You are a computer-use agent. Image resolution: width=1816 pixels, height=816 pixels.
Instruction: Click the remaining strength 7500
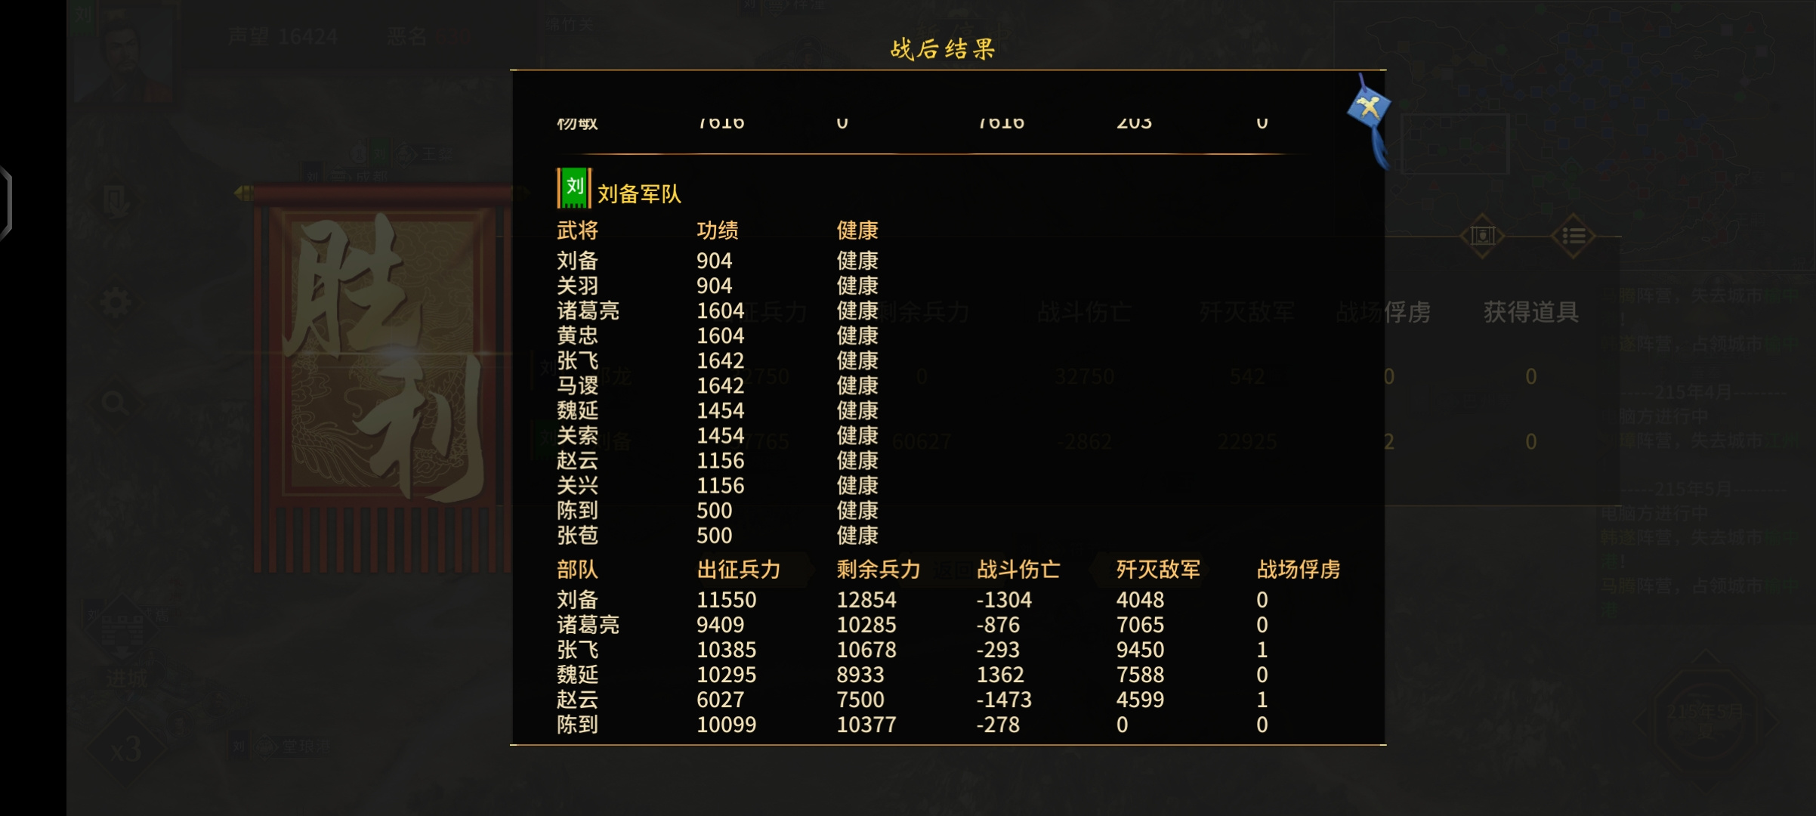(860, 700)
